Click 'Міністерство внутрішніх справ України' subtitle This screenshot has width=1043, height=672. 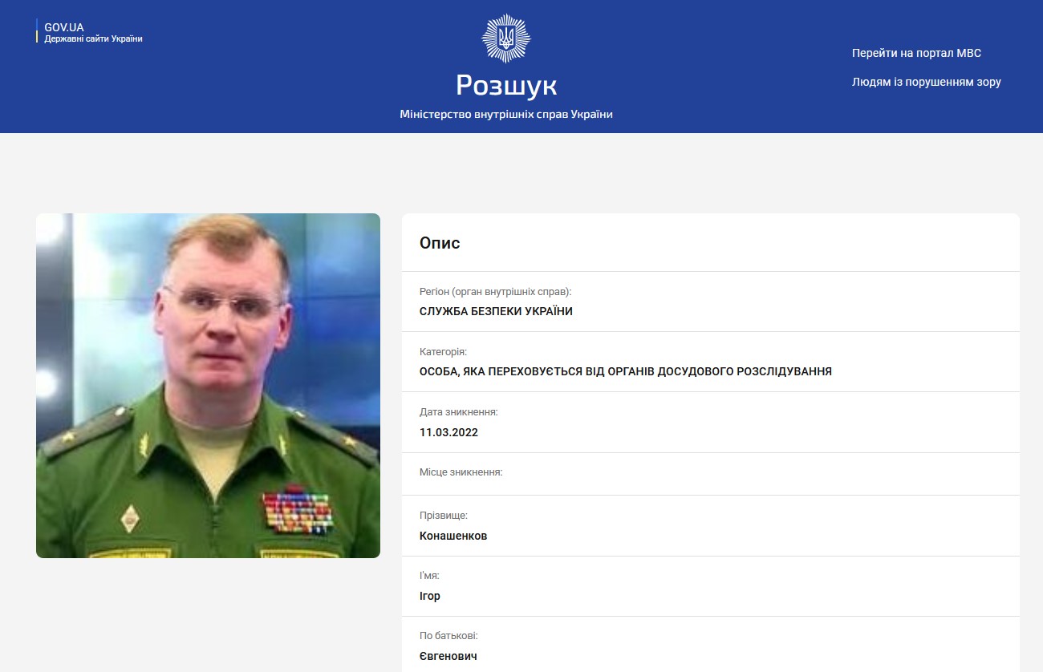tap(505, 114)
